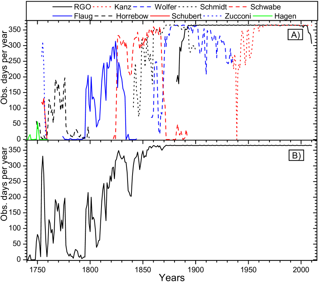Click the solid red line sample beside Schubert

point(161,16)
